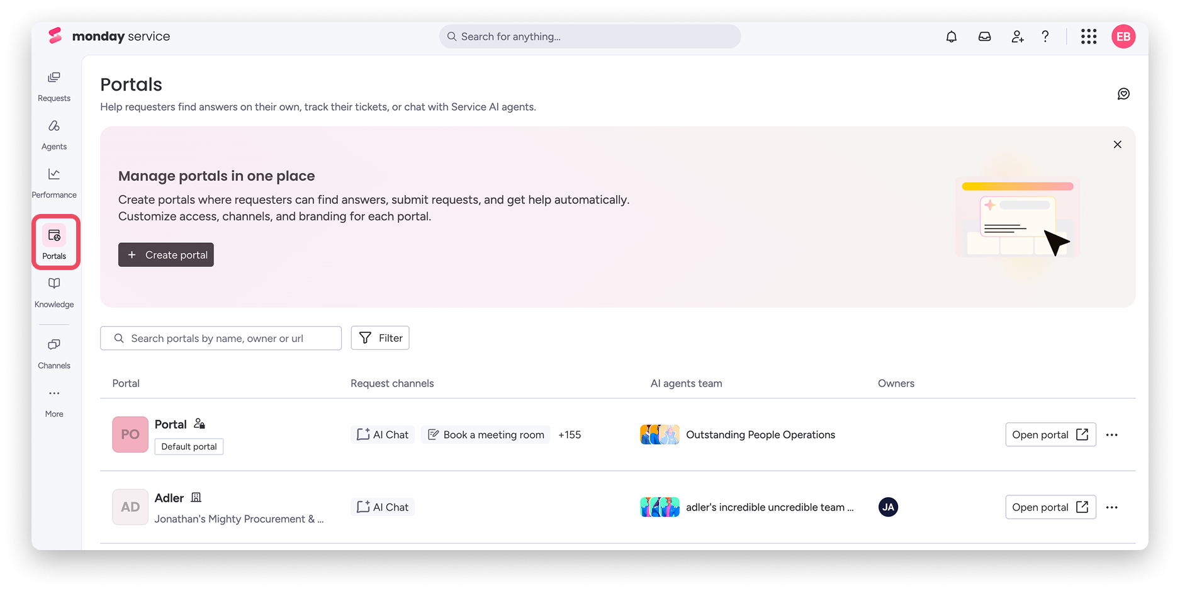The height and width of the screenshot is (591, 1180).
Task: Expand the More sidebar menu
Action: click(x=54, y=402)
